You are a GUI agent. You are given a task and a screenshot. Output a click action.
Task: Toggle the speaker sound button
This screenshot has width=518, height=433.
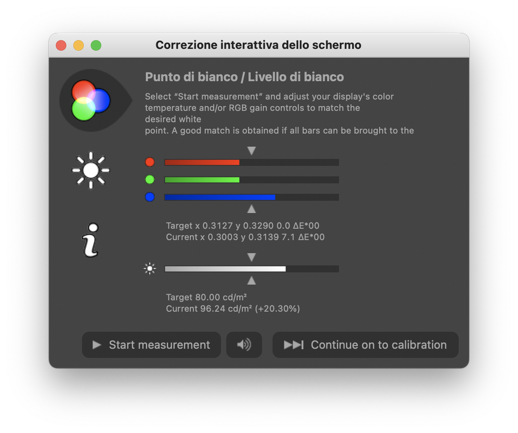244,345
